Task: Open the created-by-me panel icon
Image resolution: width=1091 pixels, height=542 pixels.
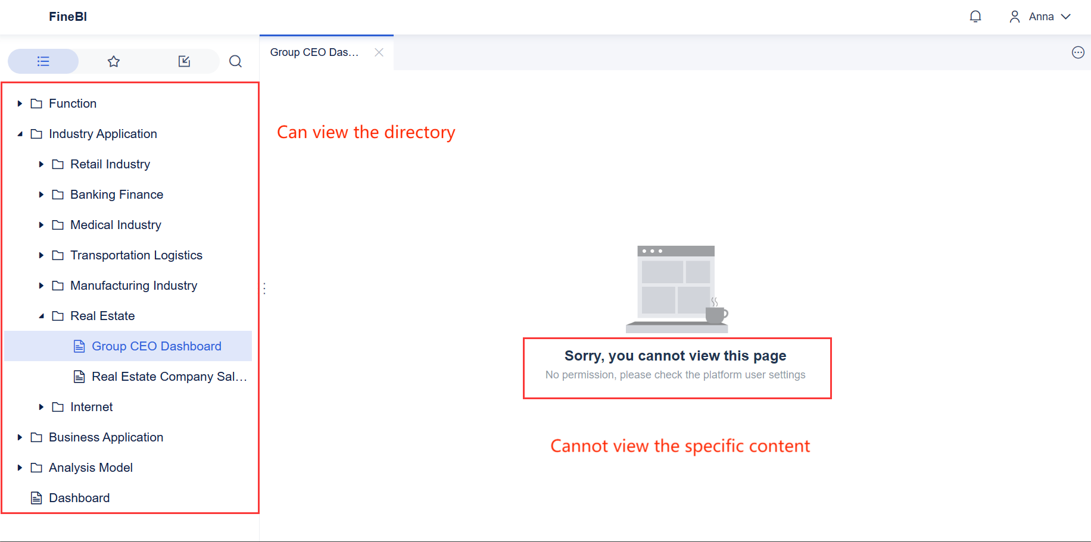Action: [x=185, y=61]
